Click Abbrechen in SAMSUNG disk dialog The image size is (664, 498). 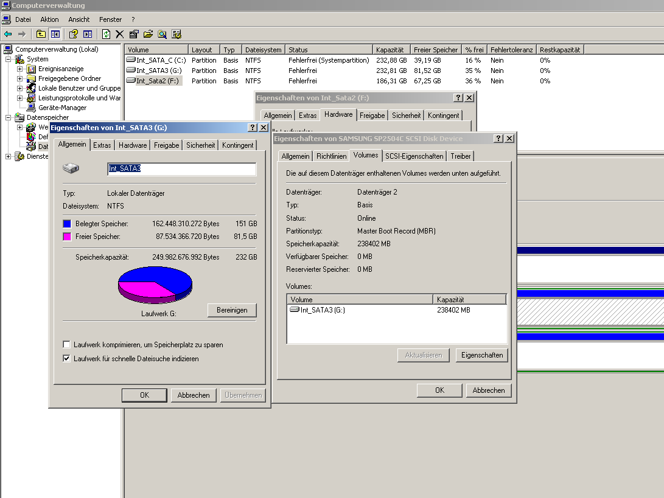(x=489, y=390)
